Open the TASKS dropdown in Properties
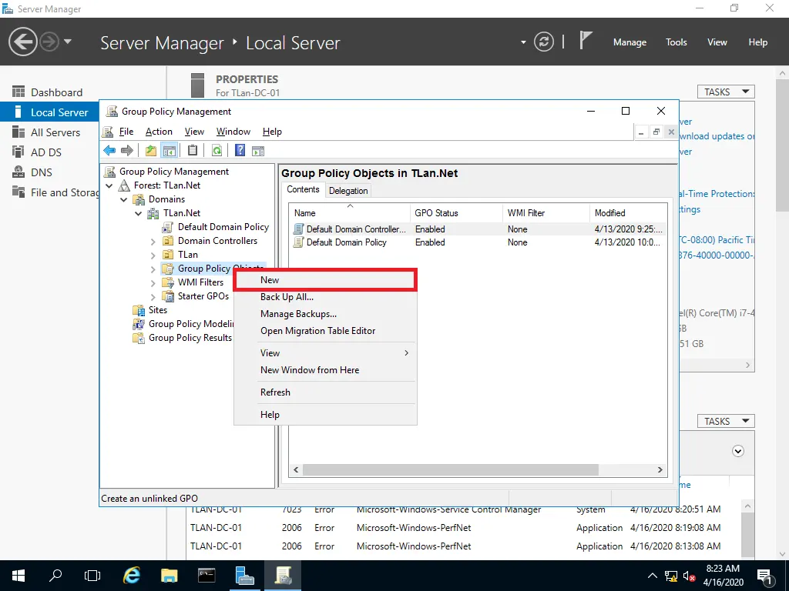The width and height of the screenshot is (789, 591). tap(726, 92)
